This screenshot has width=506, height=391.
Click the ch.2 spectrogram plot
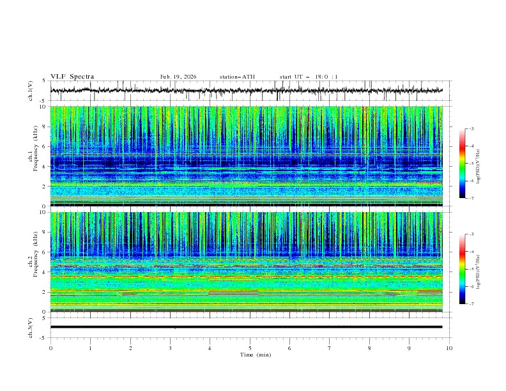247,262
